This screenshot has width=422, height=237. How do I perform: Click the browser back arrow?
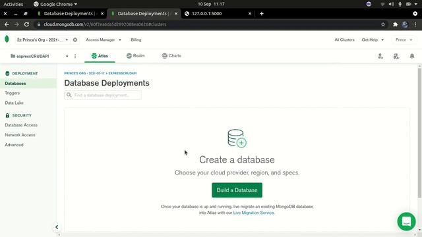(7, 24)
